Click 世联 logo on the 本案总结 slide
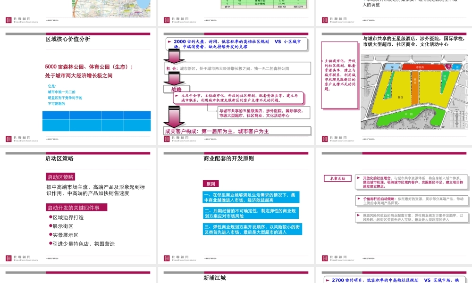The height and width of the screenshot is (283, 472). tap(338, 258)
